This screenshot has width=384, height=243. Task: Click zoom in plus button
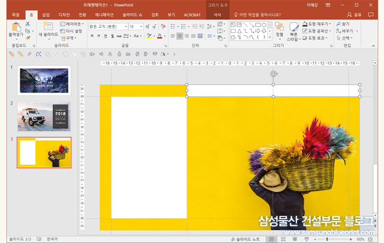point(350,239)
